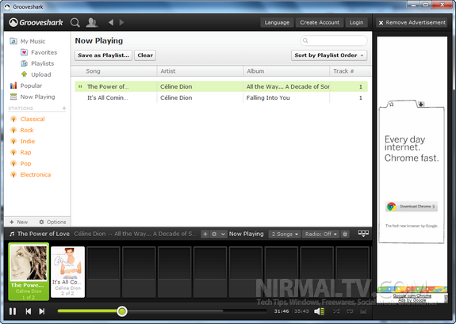Expand the Sort by Playlist Order dropdown

(x=329, y=55)
